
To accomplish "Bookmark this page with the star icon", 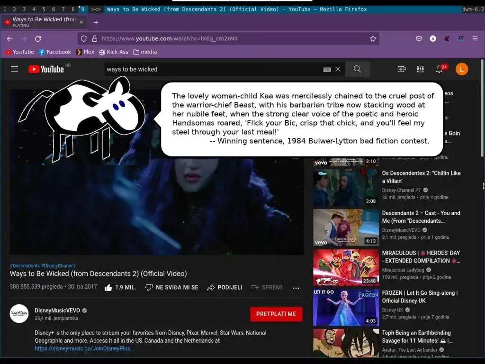I will point(373,39).
